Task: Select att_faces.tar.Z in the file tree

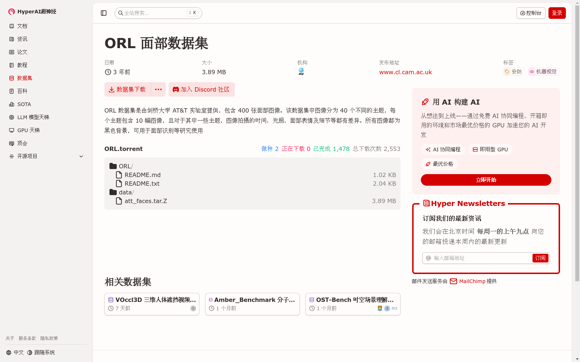Action: (145, 201)
